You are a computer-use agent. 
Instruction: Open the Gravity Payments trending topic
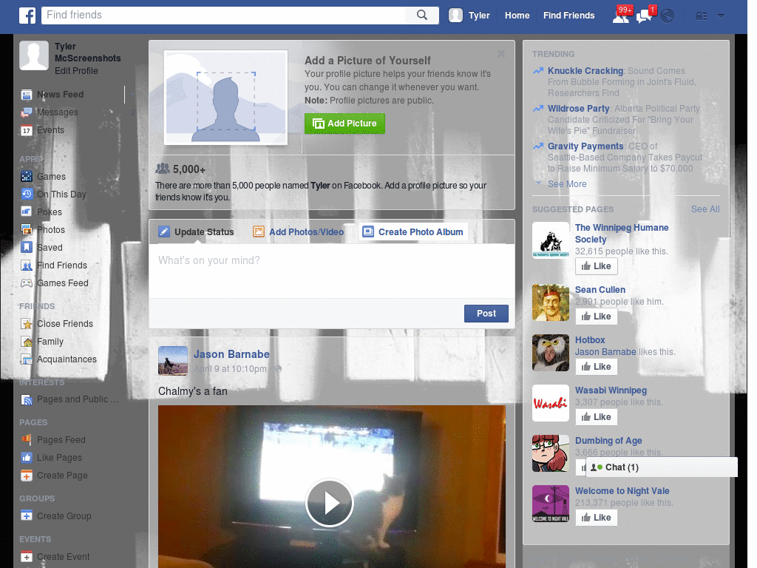[x=585, y=146]
